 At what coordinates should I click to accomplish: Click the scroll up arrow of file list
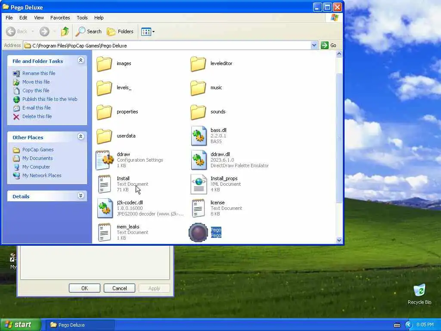[339, 53]
